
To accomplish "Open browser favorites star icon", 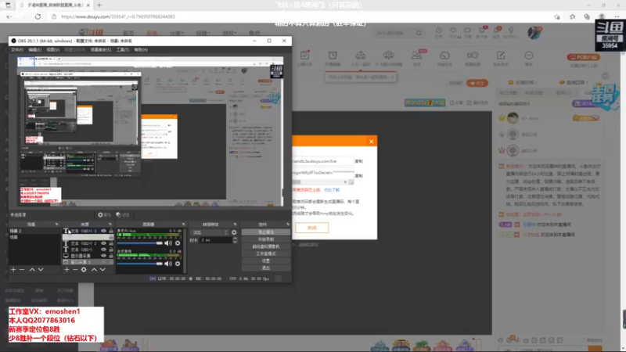I will click(573, 16).
